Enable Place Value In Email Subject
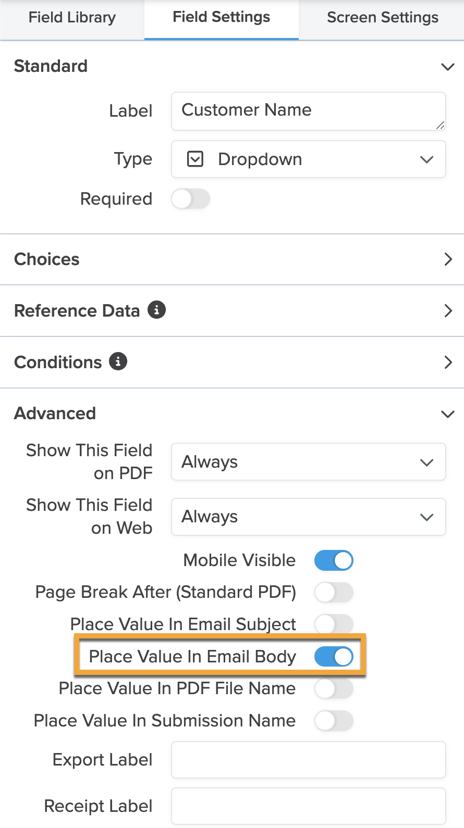The image size is (464, 828). click(334, 624)
